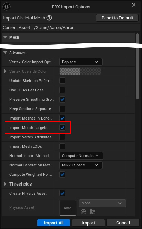The width and height of the screenshot is (142, 229).
Task: Open the Vertex Color Import Option dropdown
Action: click(x=81, y=62)
